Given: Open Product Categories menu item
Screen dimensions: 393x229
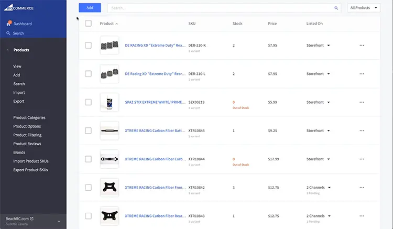Looking at the screenshot, I should 29,117.
